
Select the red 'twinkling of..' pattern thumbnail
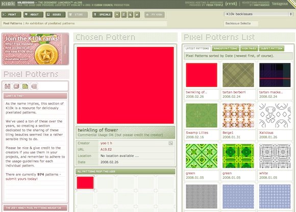click(202, 75)
